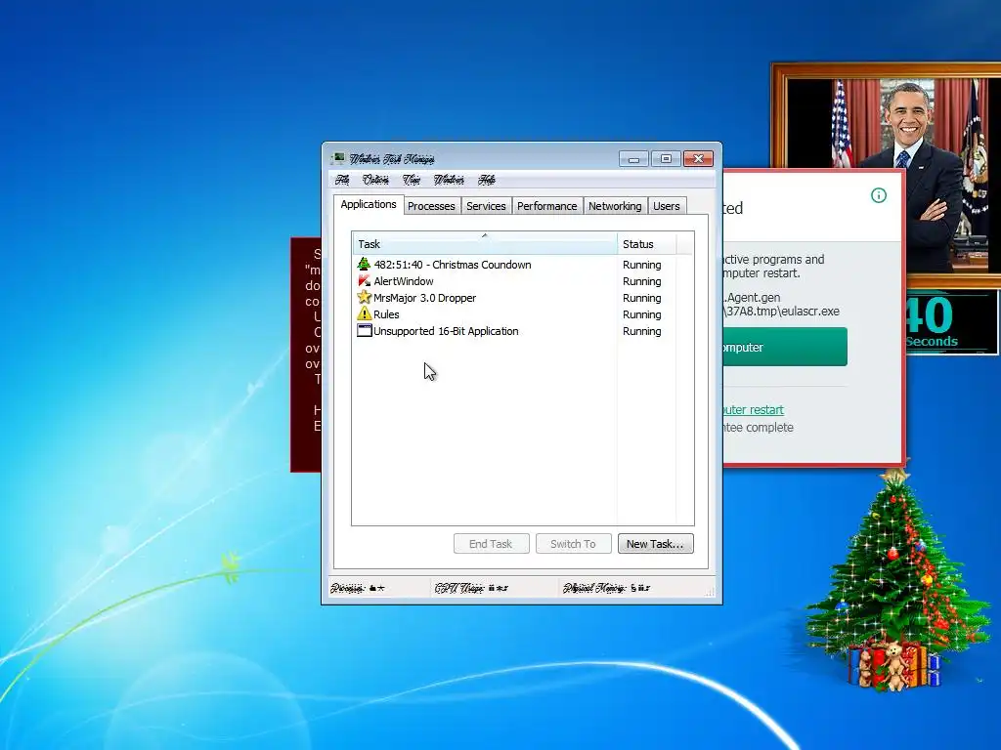1001x750 pixels.
Task: Click the greyed-out End Task button
Action: [491, 544]
